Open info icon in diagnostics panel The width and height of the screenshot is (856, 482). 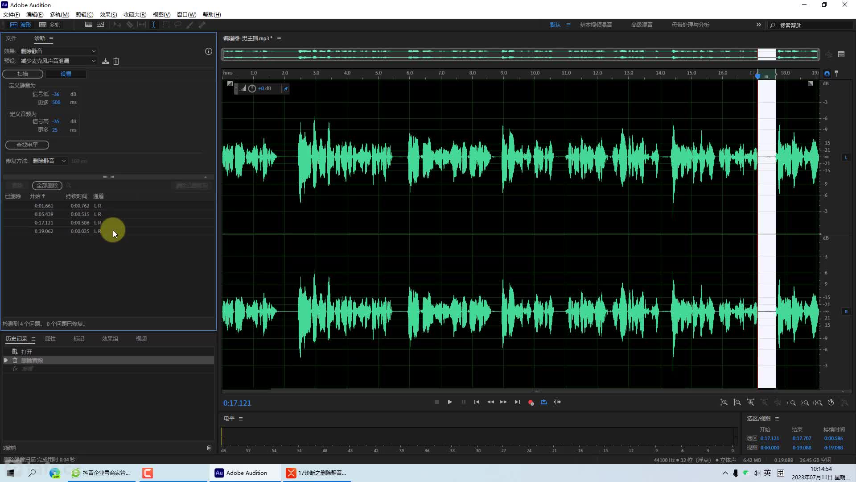(208, 51)
